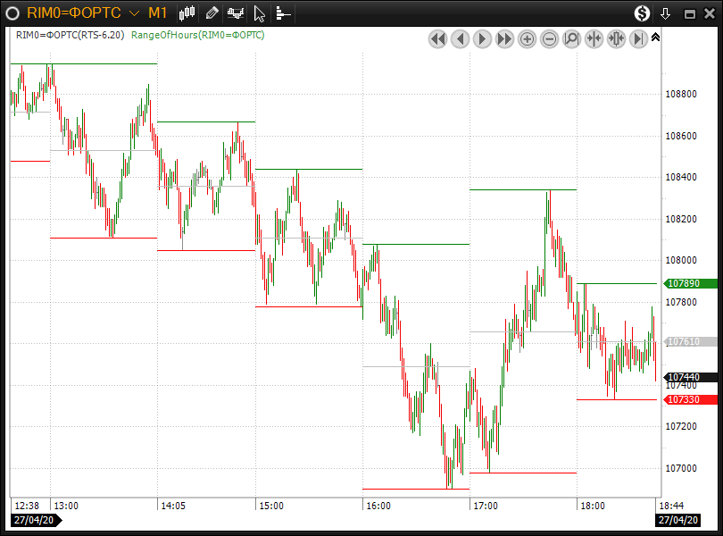Toggle the volume profile histogram icon
723x536 pixels.
[x=283, y=13]
